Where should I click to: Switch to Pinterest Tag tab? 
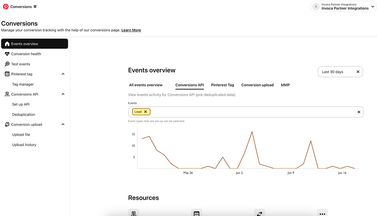222,85
